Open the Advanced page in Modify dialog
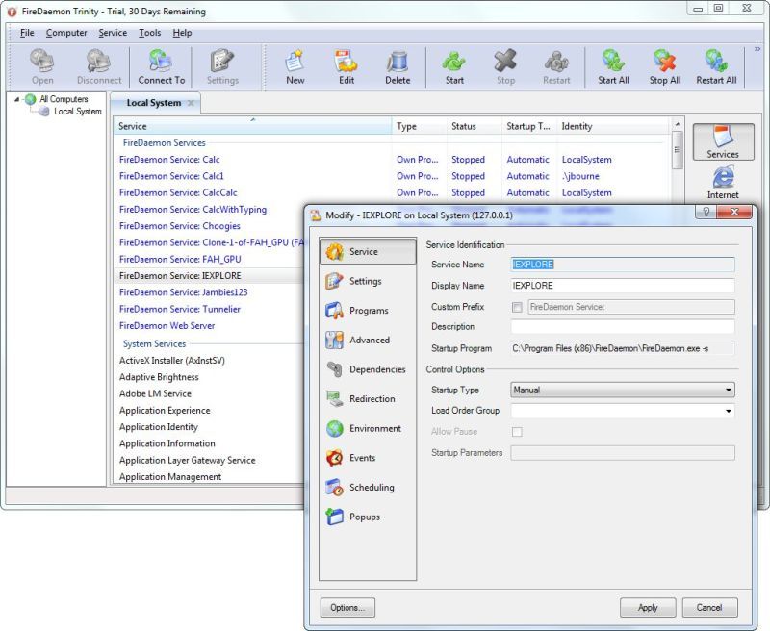 pos(368,341)
